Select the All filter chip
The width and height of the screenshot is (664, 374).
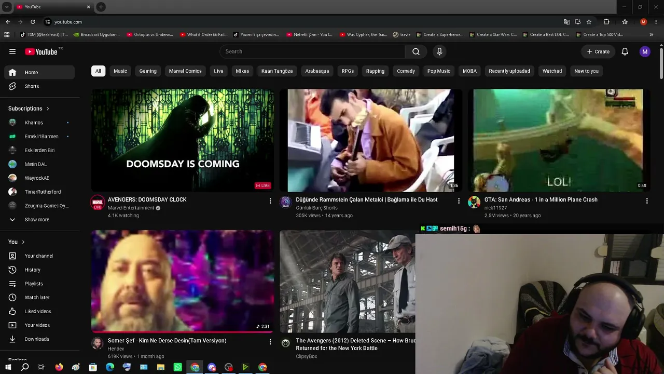click(98, 71)
